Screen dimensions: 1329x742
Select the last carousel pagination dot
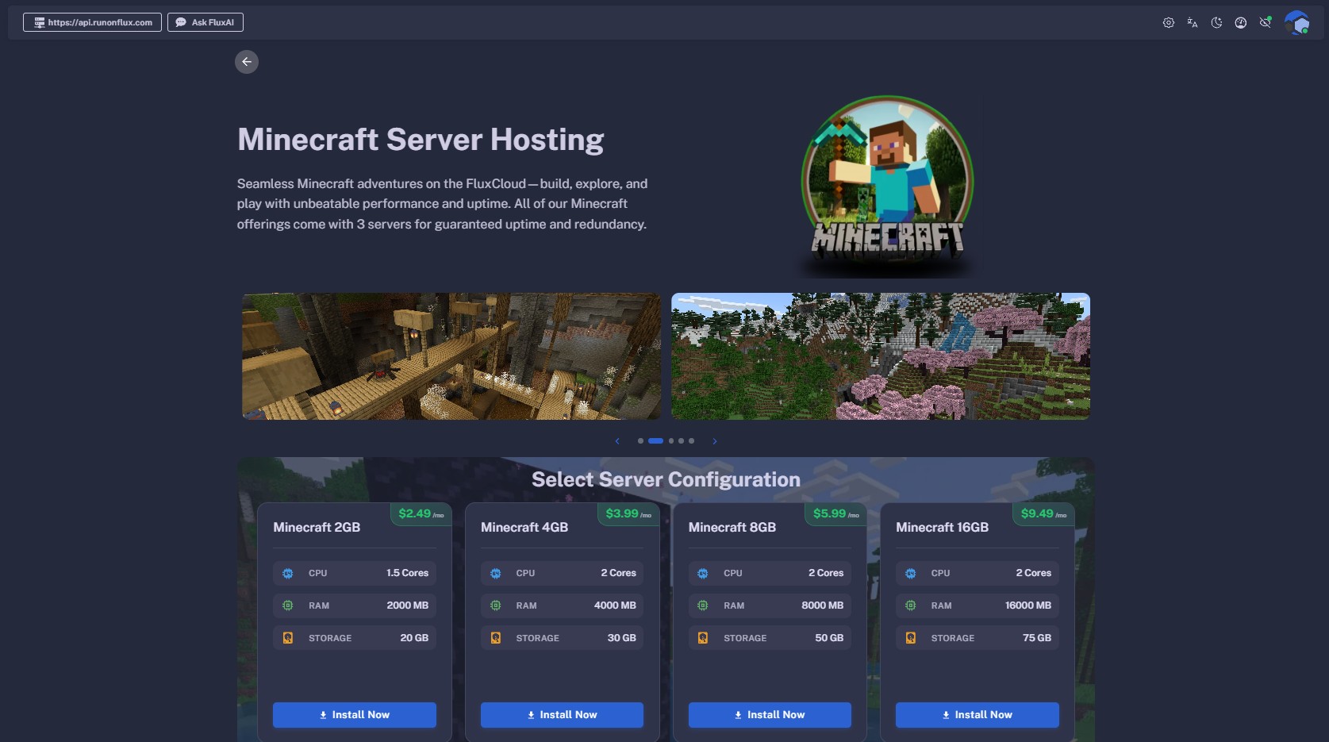pyautogui.click(x=691, y=441)
